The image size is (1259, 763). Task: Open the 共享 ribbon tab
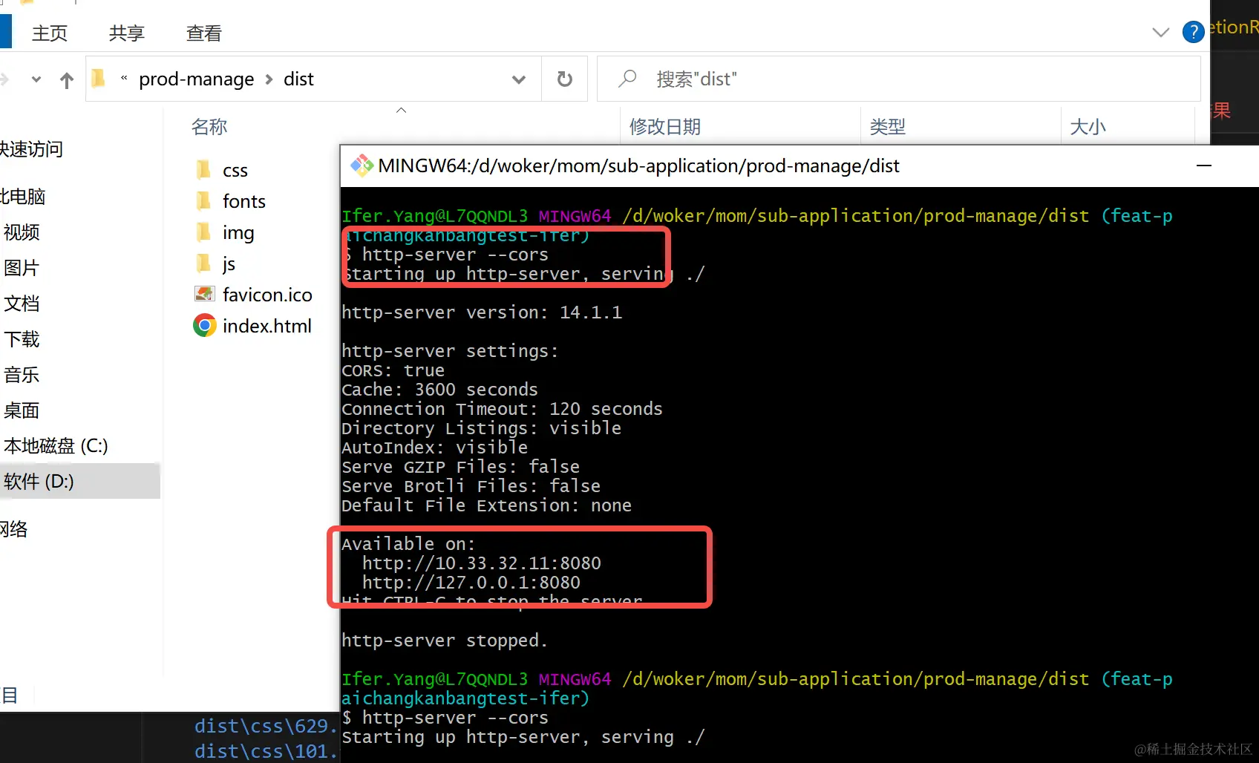pyautogui.click(x=127, y=33)
